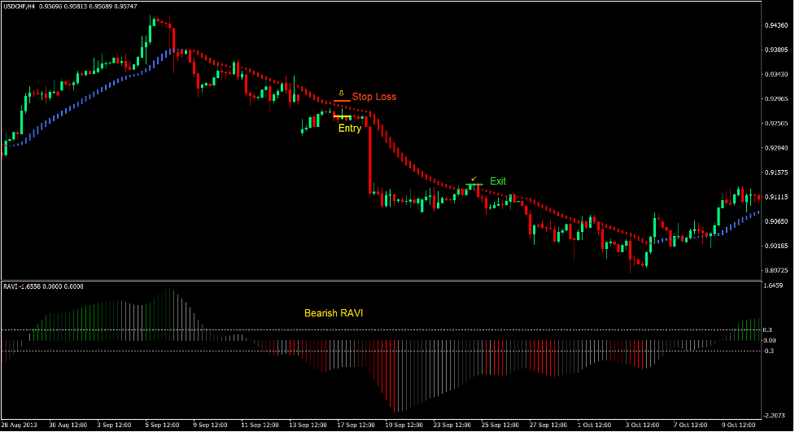Click the highest green candle near 5 Sep
Image resolution: width=795 pixels, height=432 pixels.
pos(151,29)
